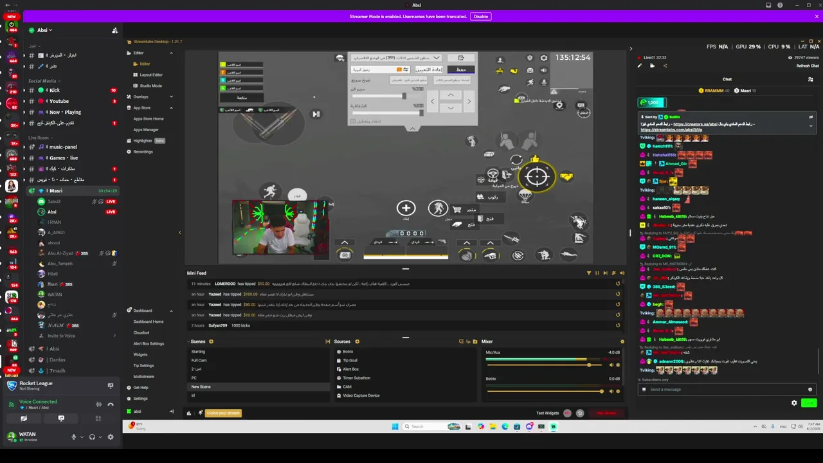Go to the Recordings page
Viewport: 823px width, 463px height.
click(143, 152)
